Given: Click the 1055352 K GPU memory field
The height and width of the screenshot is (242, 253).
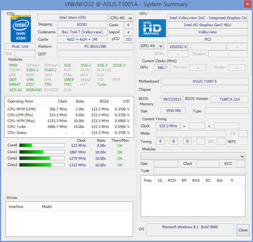Looking at the screenshot, I should (x=178, y=47).
